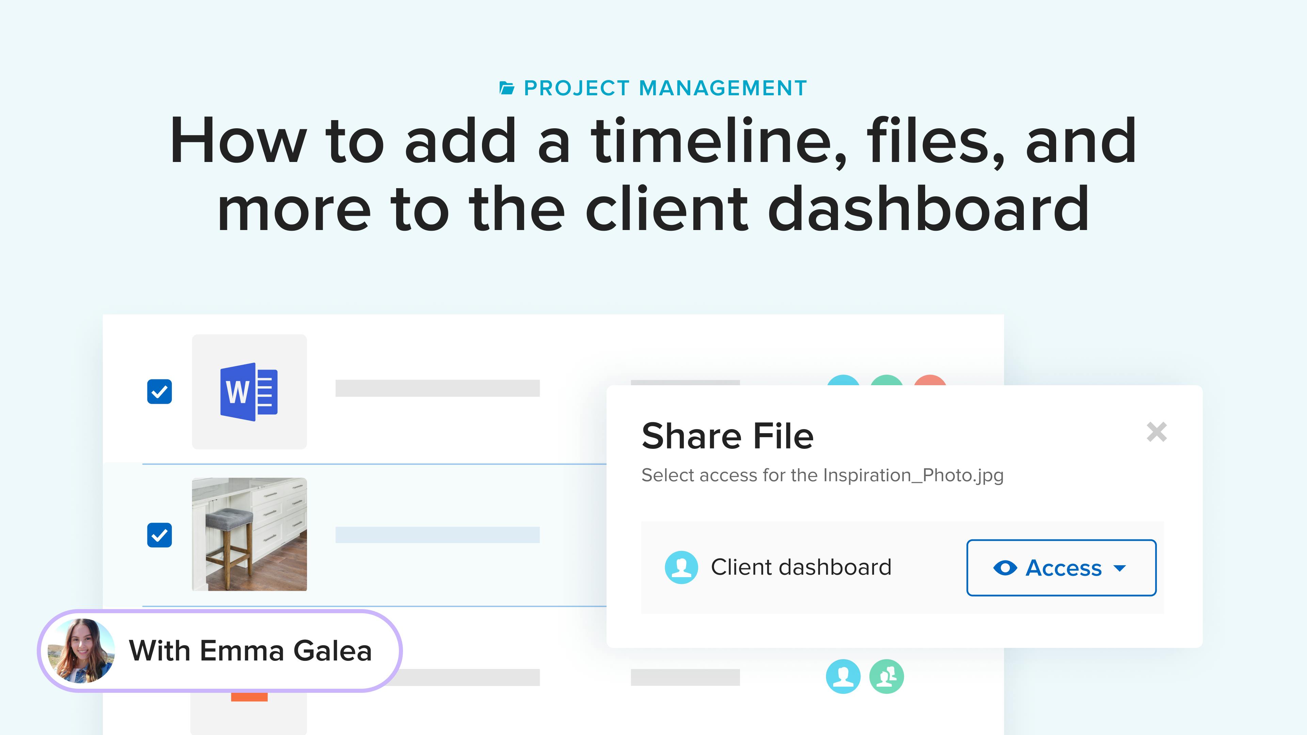Click the Share File dialog title
1307x735 pixels.
click(728, 436)
